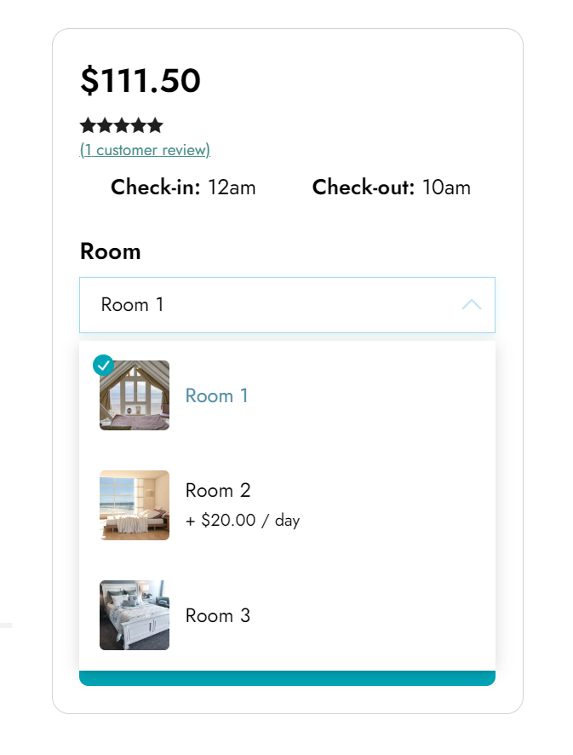Click the Room 2 beach view thumbnail
The image size is (573, 755).
coord(135,505)
